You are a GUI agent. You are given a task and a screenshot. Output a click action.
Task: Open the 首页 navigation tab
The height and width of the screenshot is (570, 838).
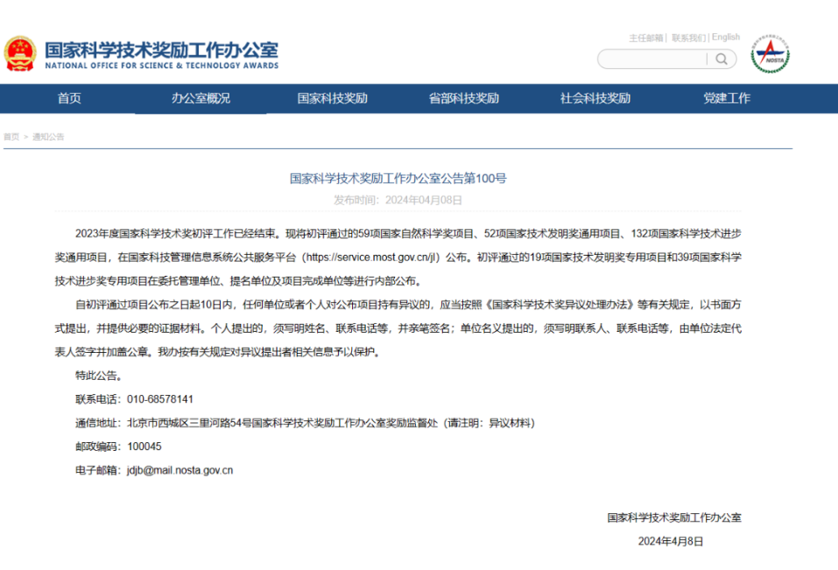(69, 98)
